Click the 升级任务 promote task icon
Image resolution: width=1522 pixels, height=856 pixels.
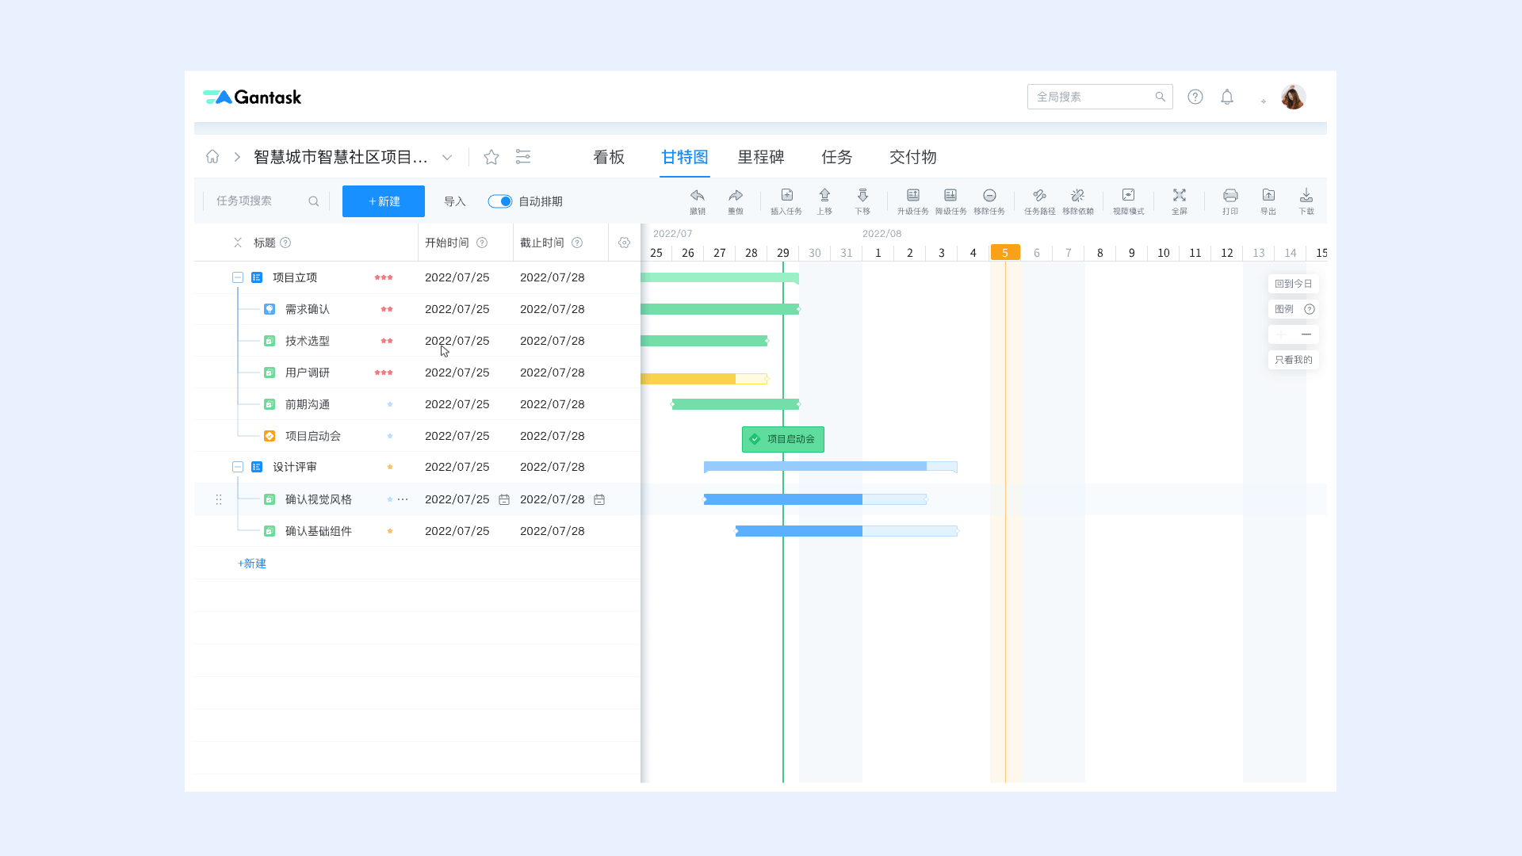click(x=913, y=195)
